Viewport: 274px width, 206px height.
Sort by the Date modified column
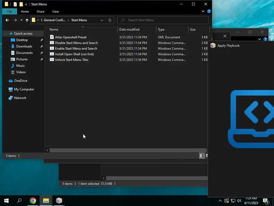coord(129,30)
